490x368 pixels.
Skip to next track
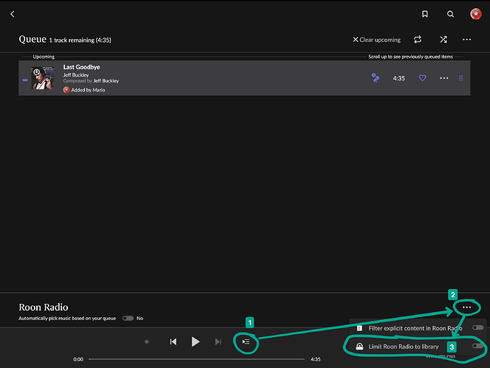(x=218, y=341)
